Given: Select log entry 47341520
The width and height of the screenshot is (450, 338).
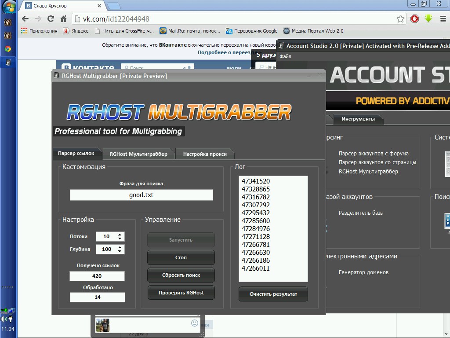Looking at the screenshot, I should coord(256,181).
